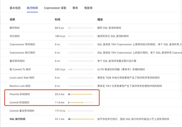Click the 描述 column header

(100, 19)
